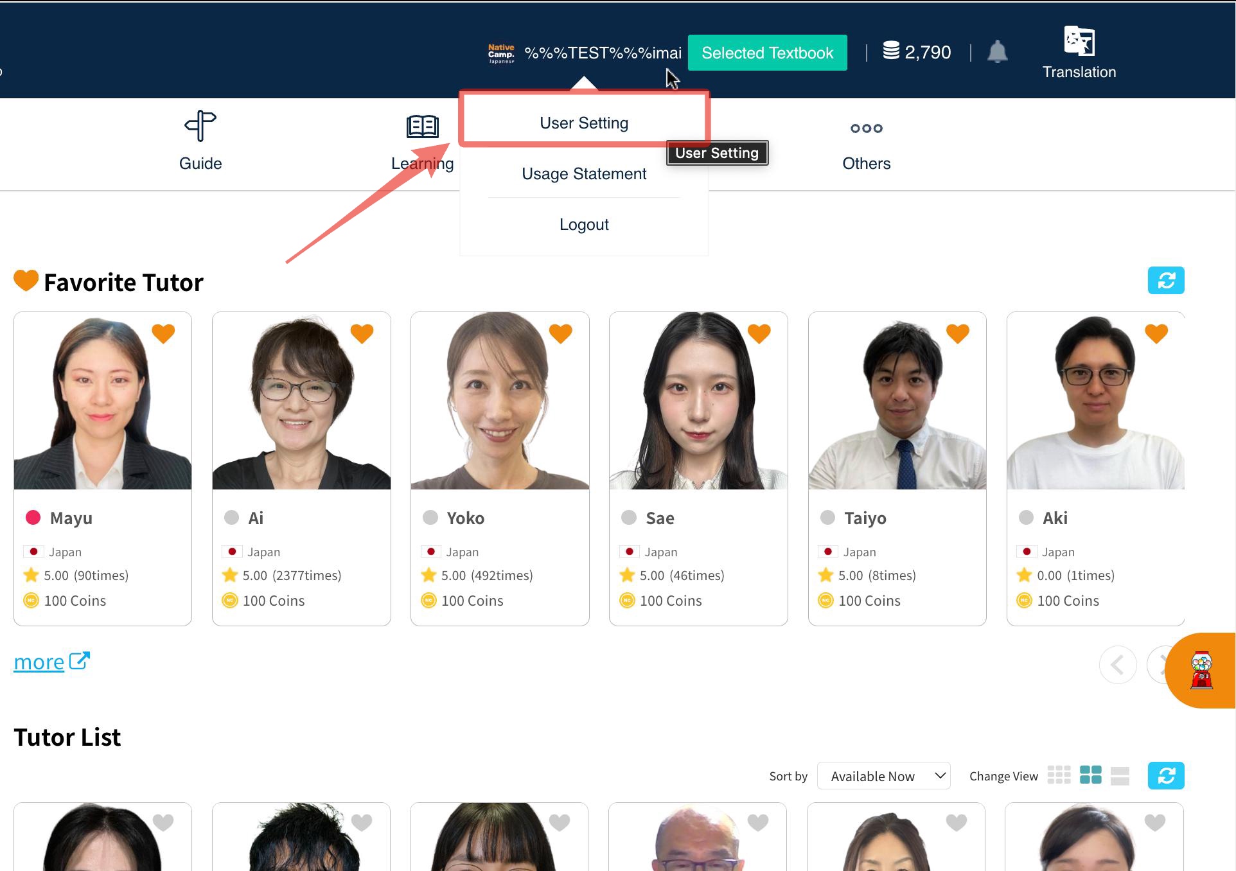The width and height of the screenshot is (1236, 871).
Task: Favorite the fourth Tutor List tutor
Action: point(758,822)
